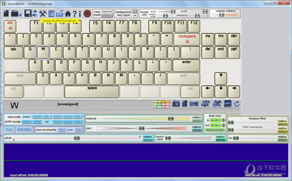This screenshot has width=292, height=181.
Task: Click the new keymap file icon
Action: [x=6, y=14]
